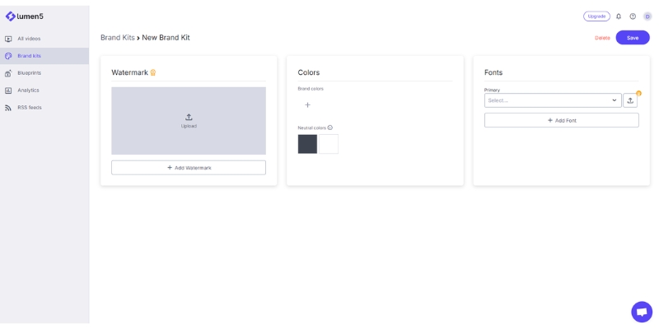Click the Add Font button
The width and height of the screenshot is (659, 329).
pyautogui.click(x=562, y=120)
